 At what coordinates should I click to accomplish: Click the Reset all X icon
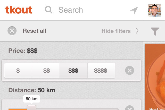coord(12,31)
